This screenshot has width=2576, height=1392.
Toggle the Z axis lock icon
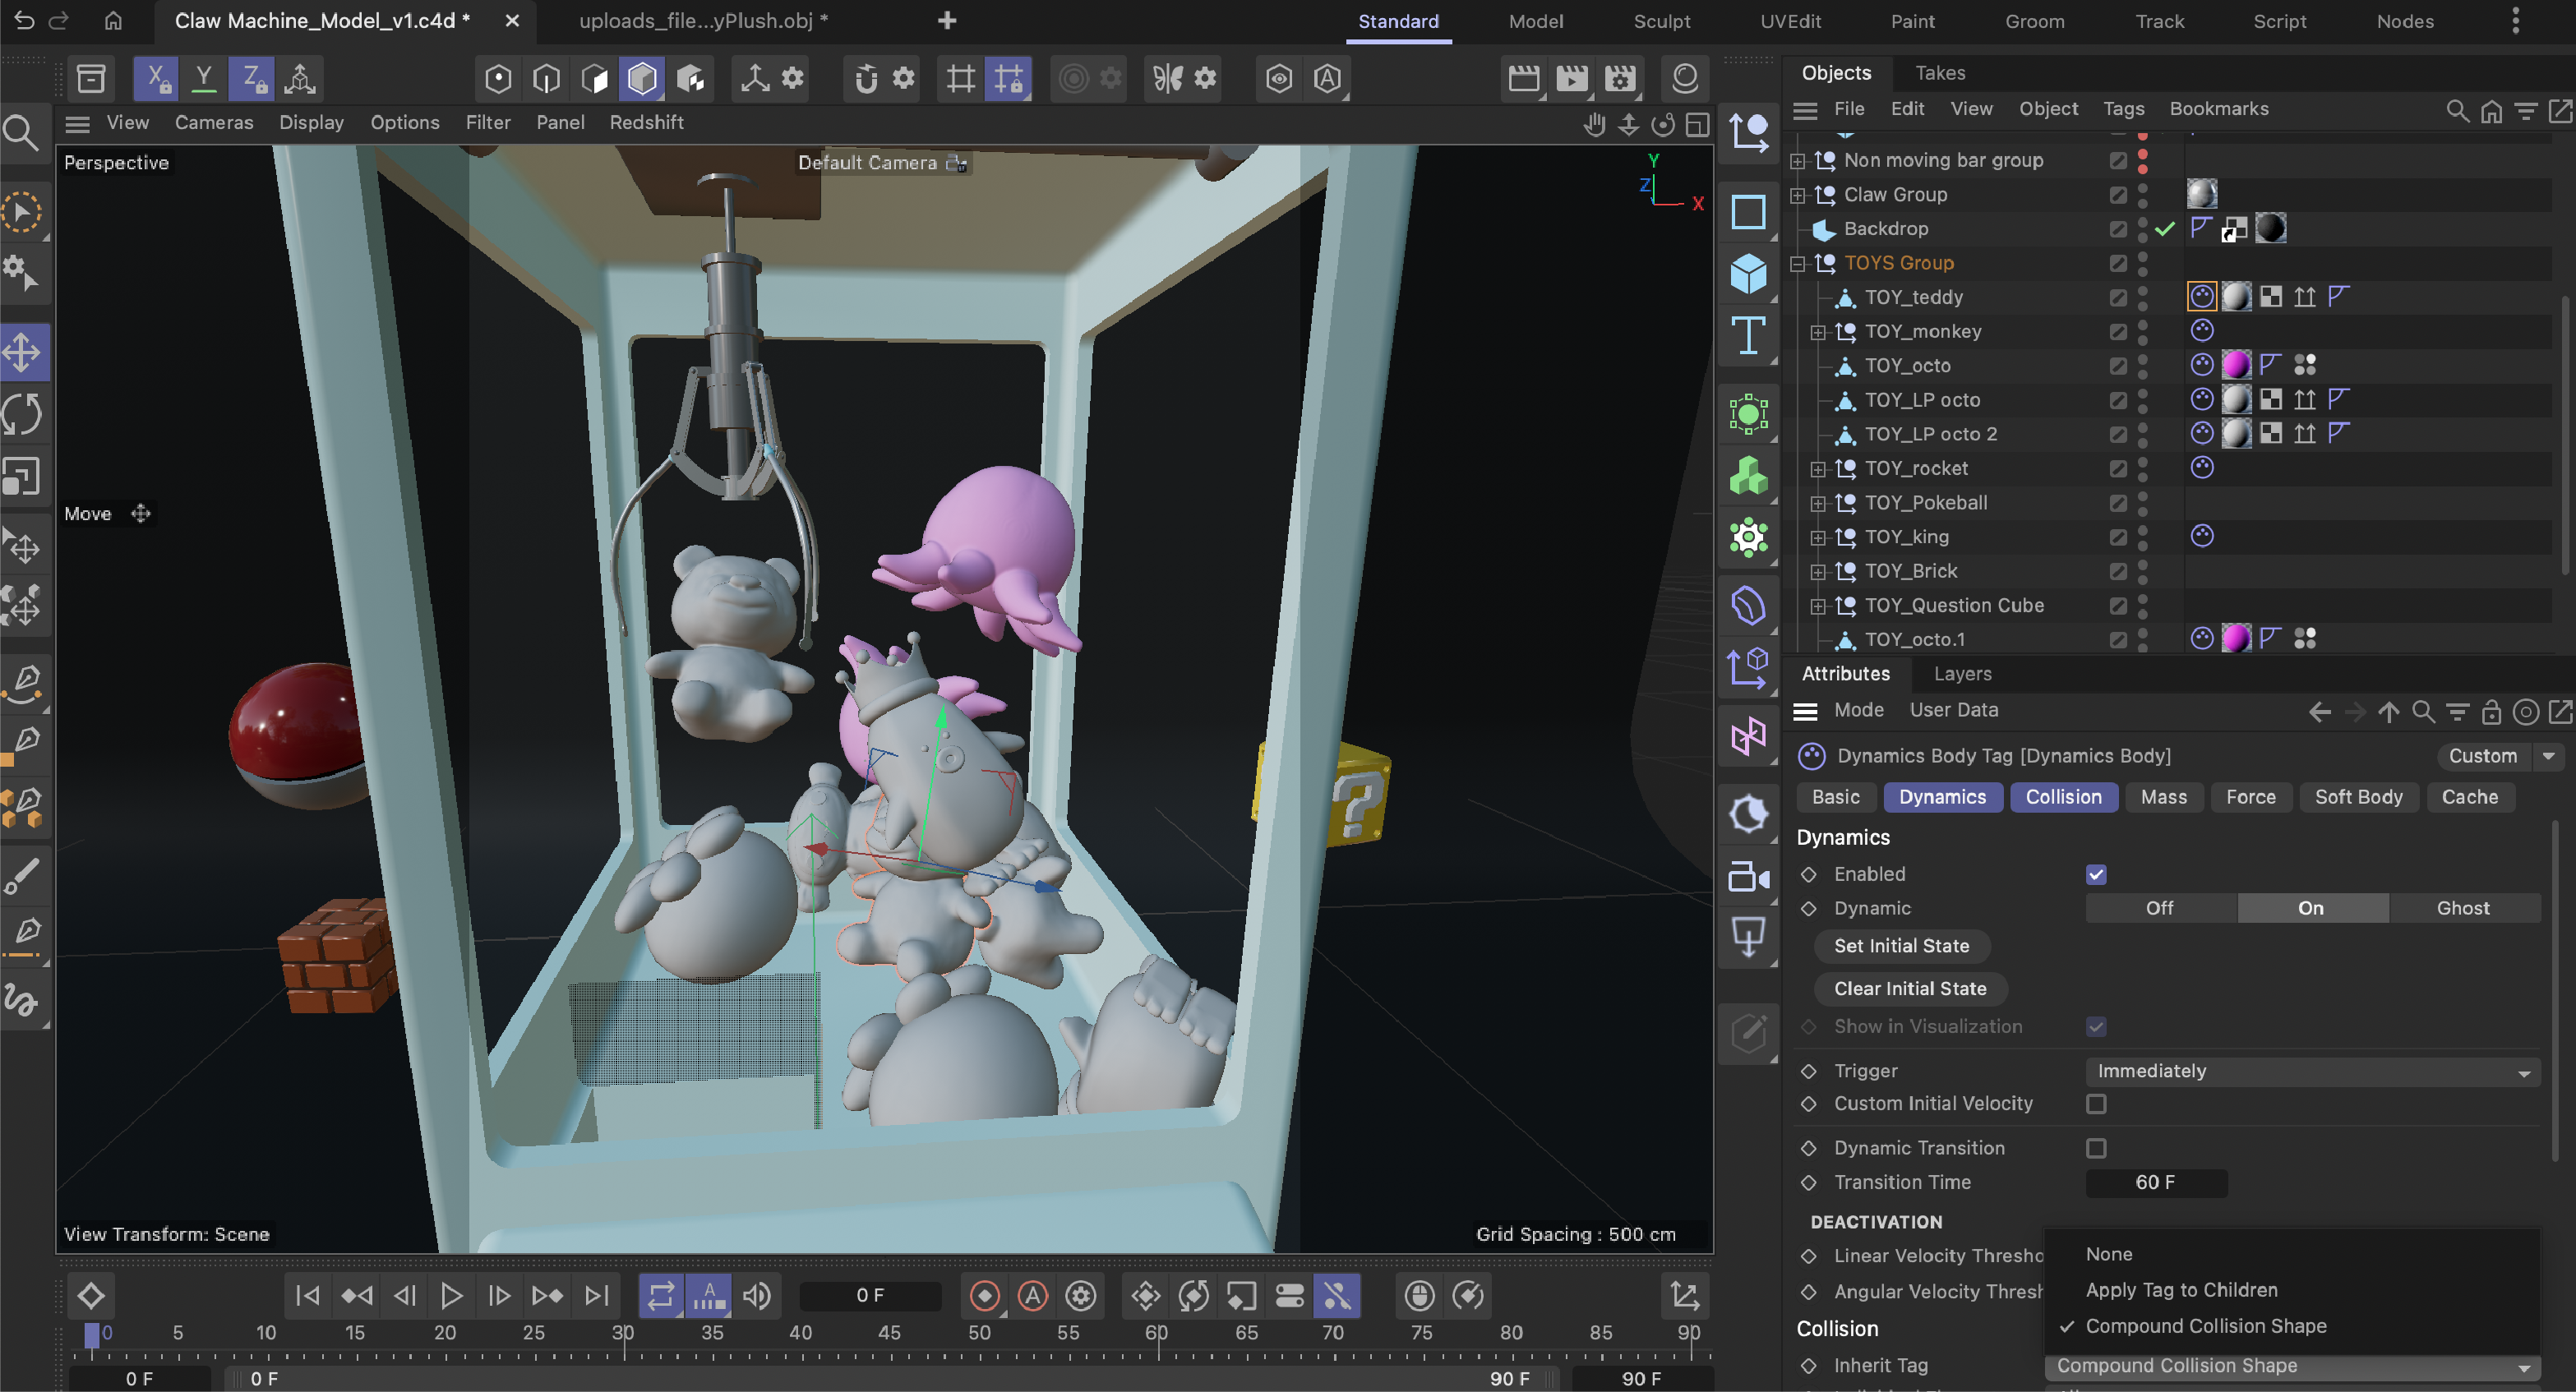251,78
